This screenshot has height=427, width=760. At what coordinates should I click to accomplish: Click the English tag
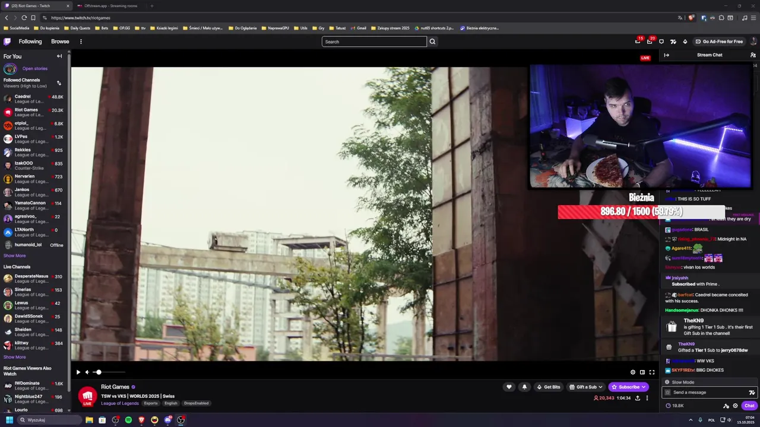pos(171,403)
